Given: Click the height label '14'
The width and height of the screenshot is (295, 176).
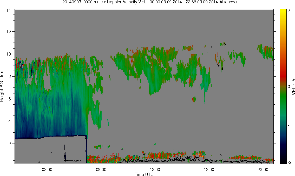Looking at the screenshot, I should [9, 11].
